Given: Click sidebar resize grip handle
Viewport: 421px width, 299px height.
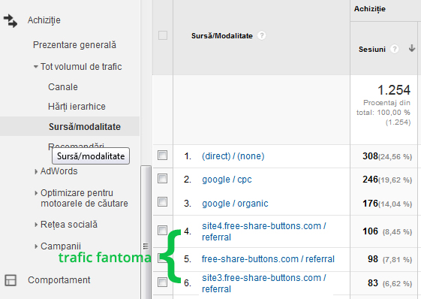Looking at the screenshot, I should (146, 246).
